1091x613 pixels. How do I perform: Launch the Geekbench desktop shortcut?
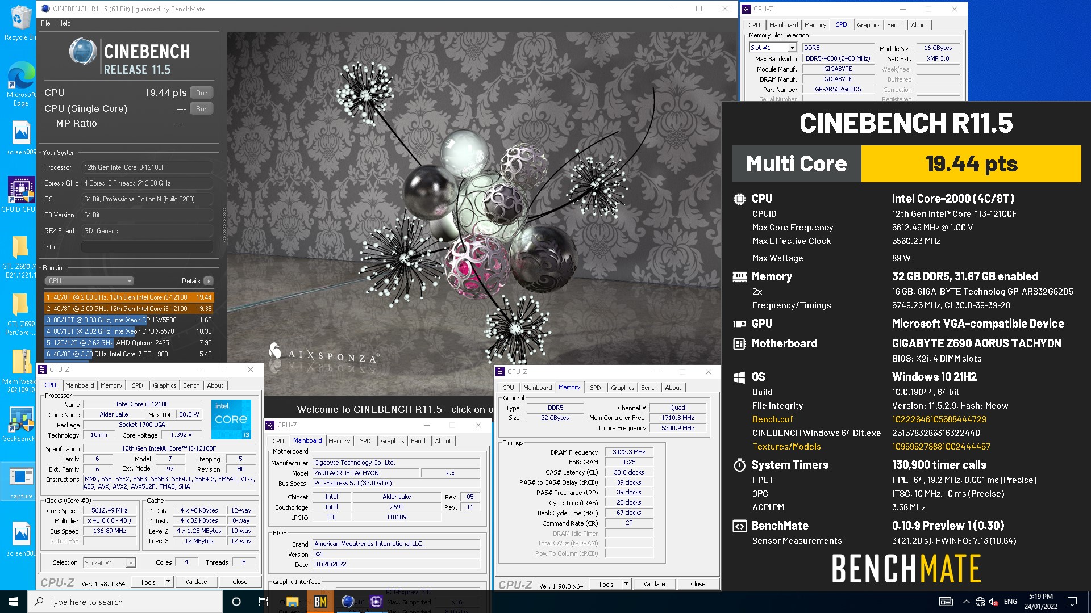pyautogui.click(x=20, y=425)
